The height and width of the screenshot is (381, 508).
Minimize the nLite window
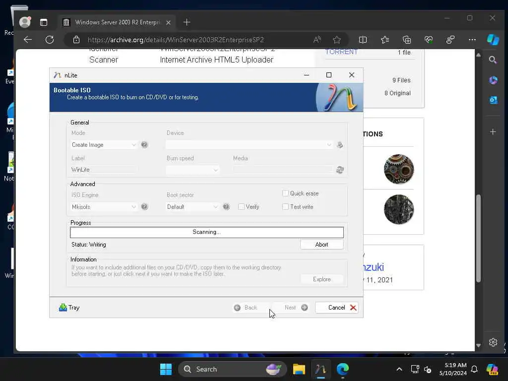click(x=307, y=75)
